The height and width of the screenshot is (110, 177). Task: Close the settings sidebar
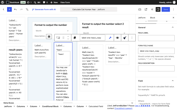(x=173, y=18)
